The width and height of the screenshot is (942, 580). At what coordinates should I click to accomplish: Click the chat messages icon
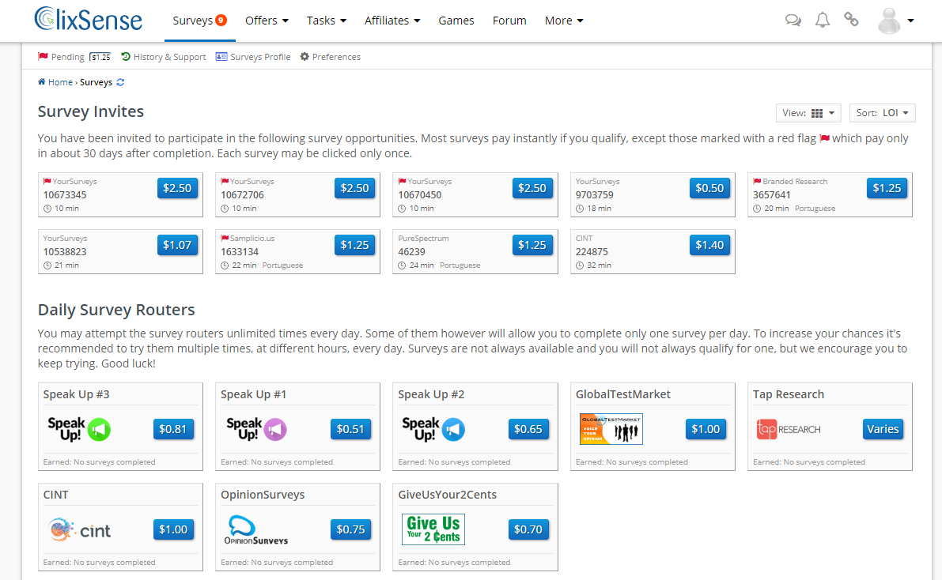click(x=793, y=21)
